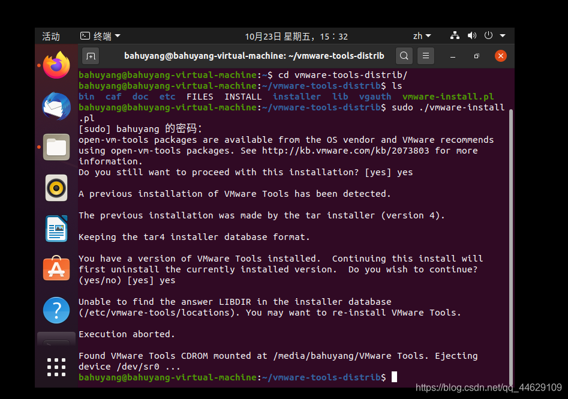The image size is (568, 399).
Task: Click the 活动 activities button
Action: (x=51, y=36)
